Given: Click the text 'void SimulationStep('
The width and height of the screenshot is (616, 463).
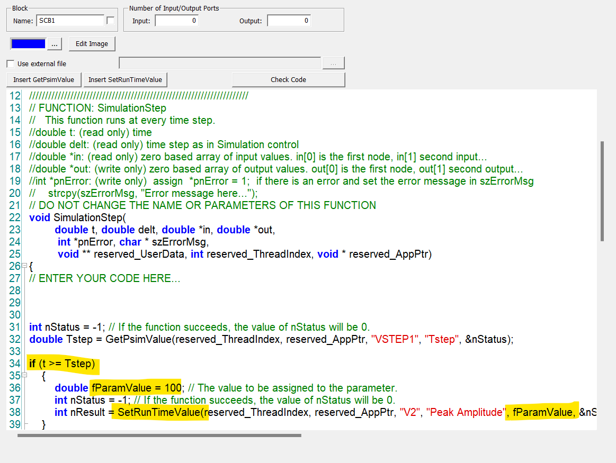Looking at the screenshot, I should pos(77,217).
